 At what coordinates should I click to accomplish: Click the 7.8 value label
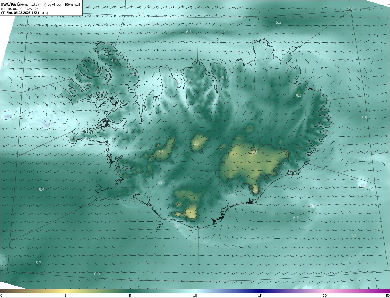pyautogui.click(x=160, y=183)
